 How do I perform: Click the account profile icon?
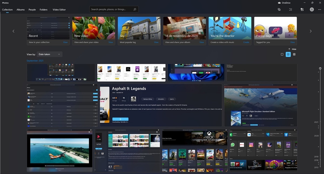312,9
